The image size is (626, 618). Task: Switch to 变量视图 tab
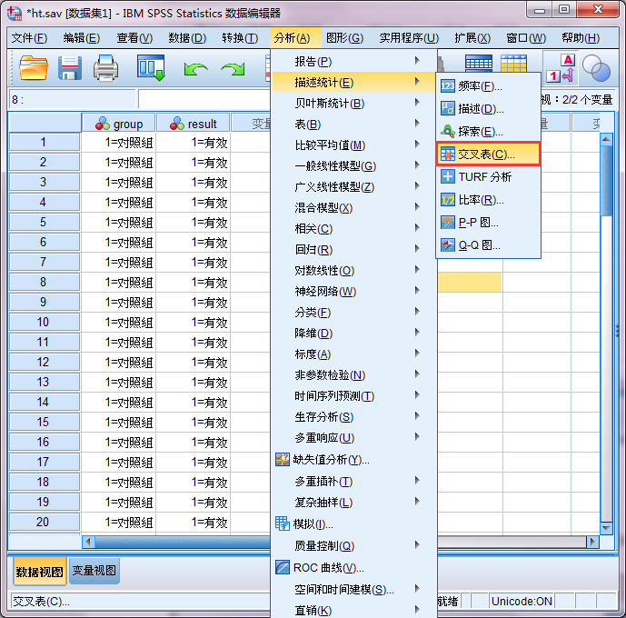[94, 571]
